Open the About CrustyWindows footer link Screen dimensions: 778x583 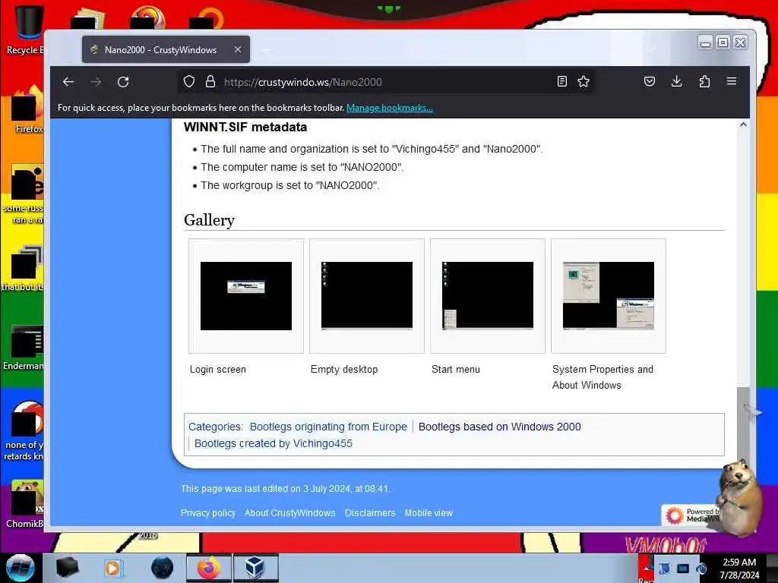coord(289,513)
